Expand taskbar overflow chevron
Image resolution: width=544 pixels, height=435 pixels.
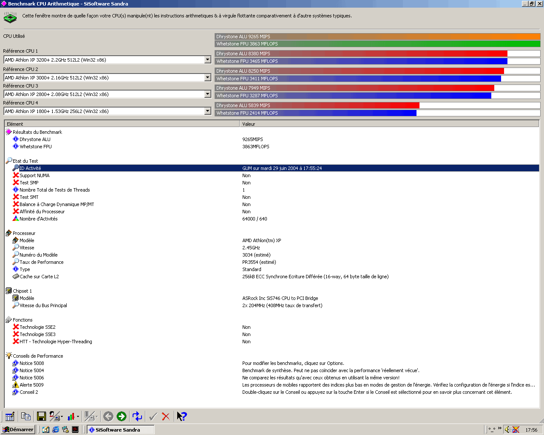[500, 428]
